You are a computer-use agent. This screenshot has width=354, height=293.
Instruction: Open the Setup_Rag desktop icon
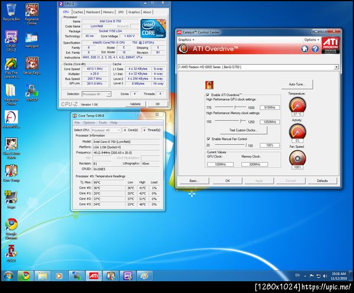(32, 66)
